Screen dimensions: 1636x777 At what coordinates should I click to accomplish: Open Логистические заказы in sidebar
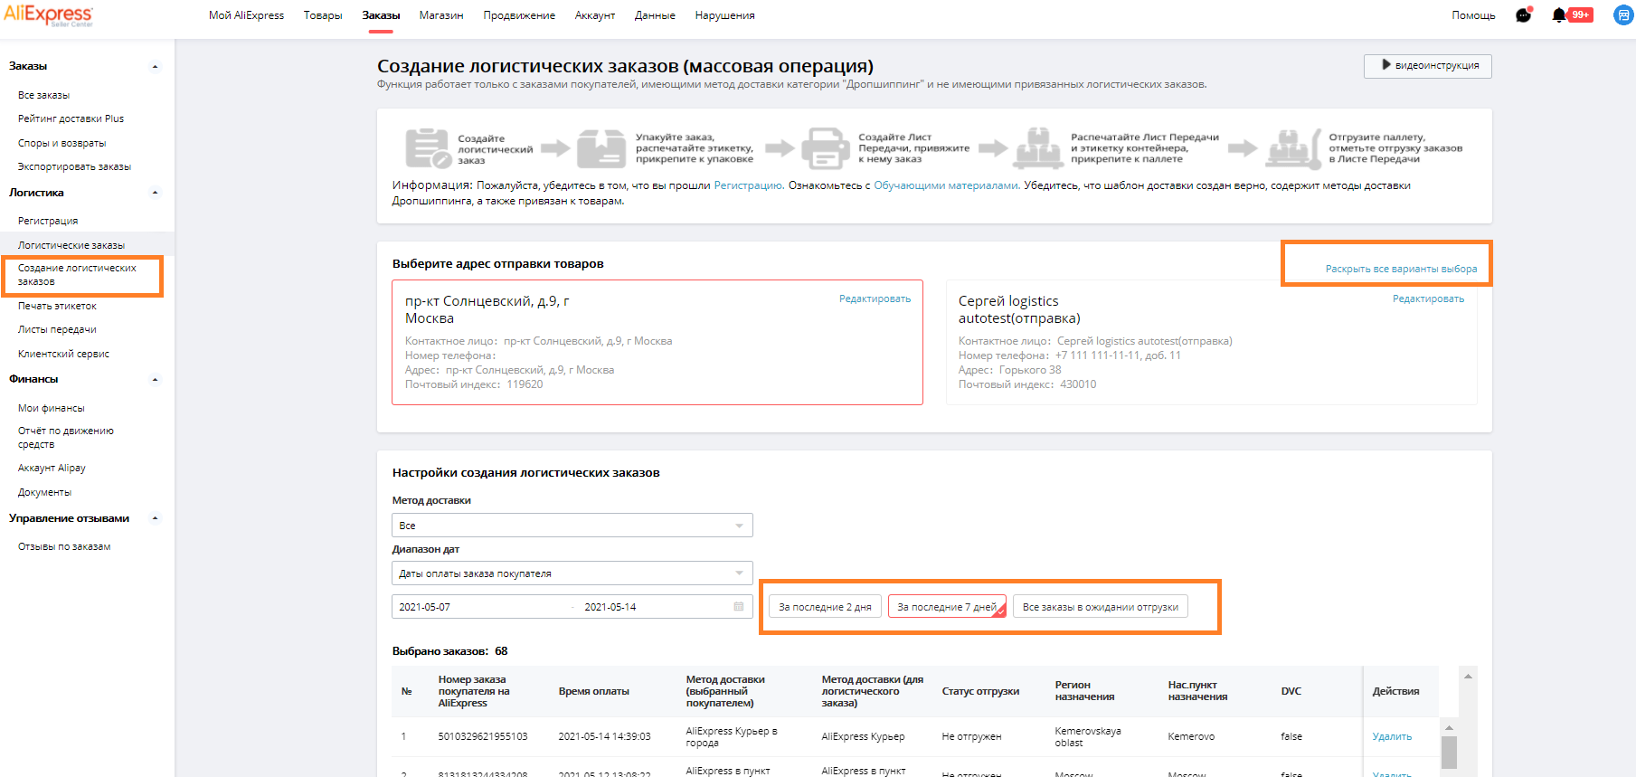[x=71, y=245]
